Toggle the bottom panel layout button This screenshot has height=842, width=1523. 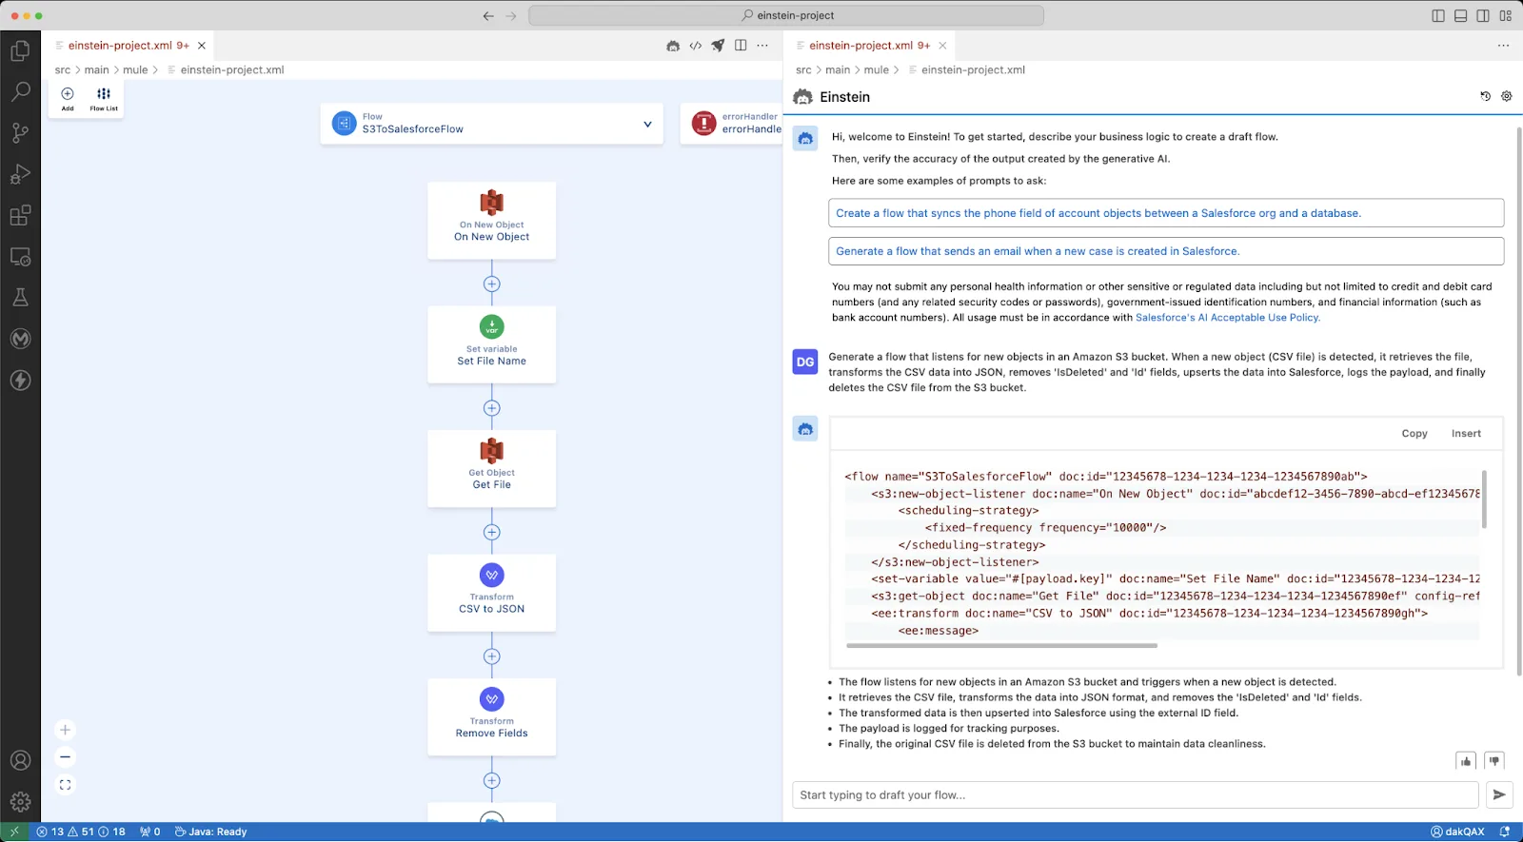[1460, 15]
